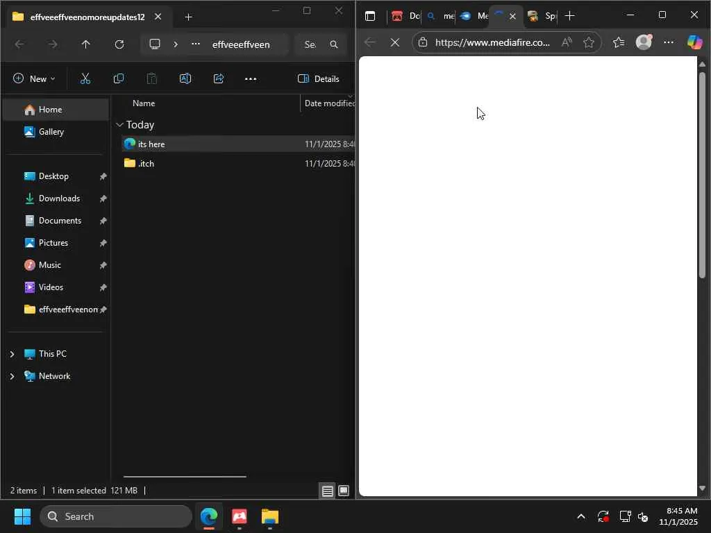Viewport: 711px width, 533px height.
Task: Close the effveeeffveenomoreupdates12 Explorer tab
Action: click(158, 17)
